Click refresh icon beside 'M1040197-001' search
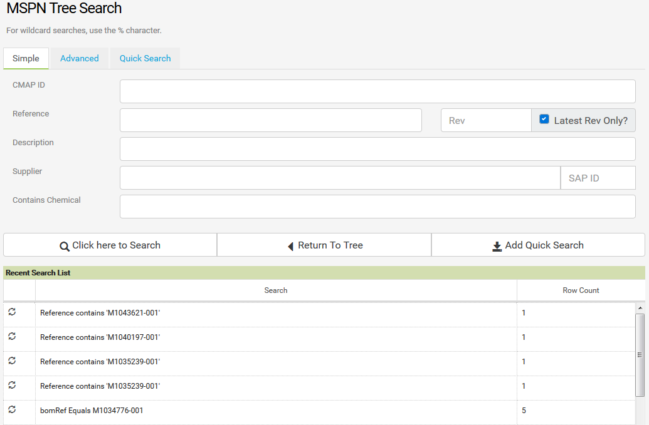Image resolution: width=649 pixels, height=425 pixels. 12,336
